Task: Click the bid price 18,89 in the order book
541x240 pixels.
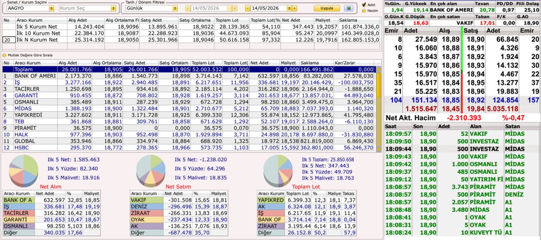Action: (451, 40)
